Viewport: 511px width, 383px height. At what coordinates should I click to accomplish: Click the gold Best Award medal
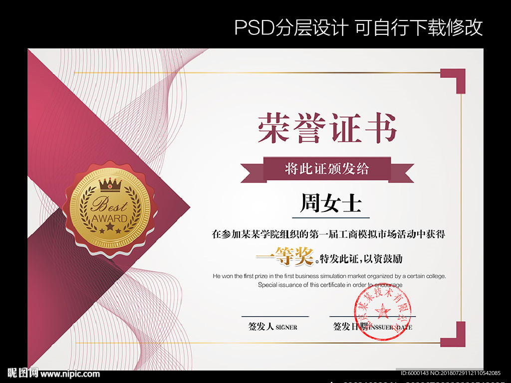coord(110,208)
